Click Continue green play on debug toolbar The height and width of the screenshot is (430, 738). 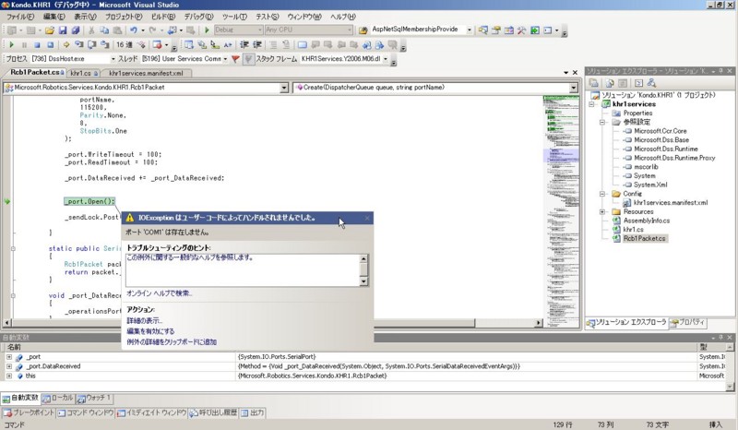tap(12, 44)
